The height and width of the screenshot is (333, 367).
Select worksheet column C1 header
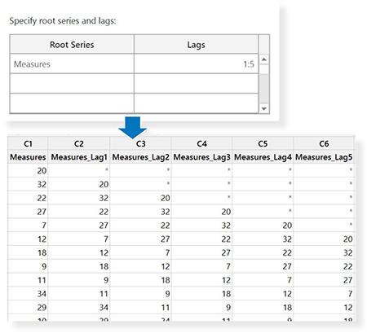pos(28,143)
